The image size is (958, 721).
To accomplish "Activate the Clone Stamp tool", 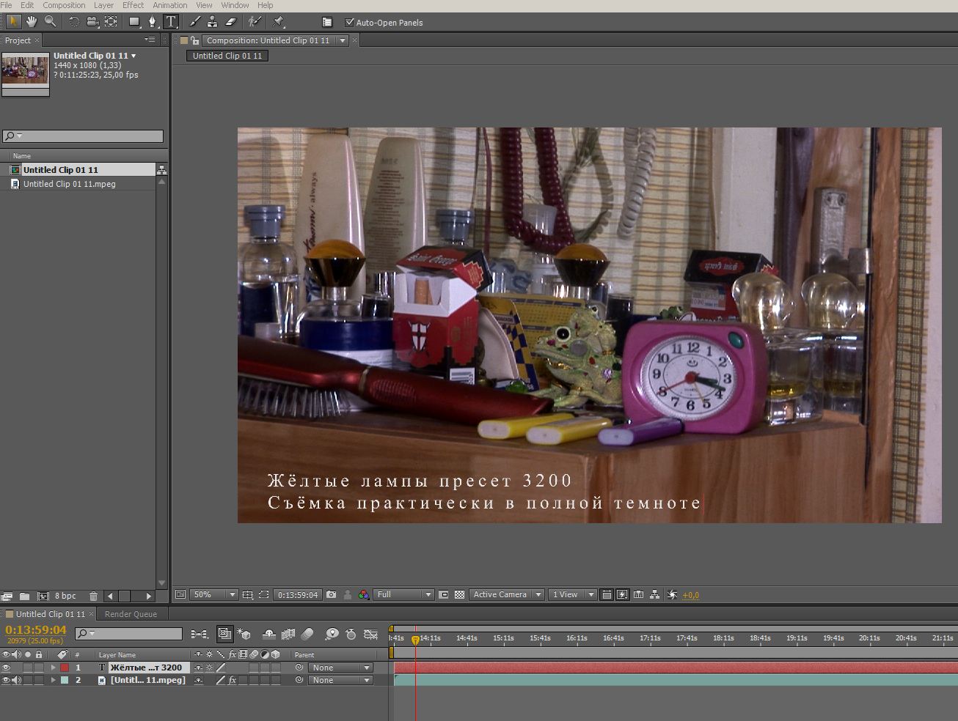I will click(212, 22).
